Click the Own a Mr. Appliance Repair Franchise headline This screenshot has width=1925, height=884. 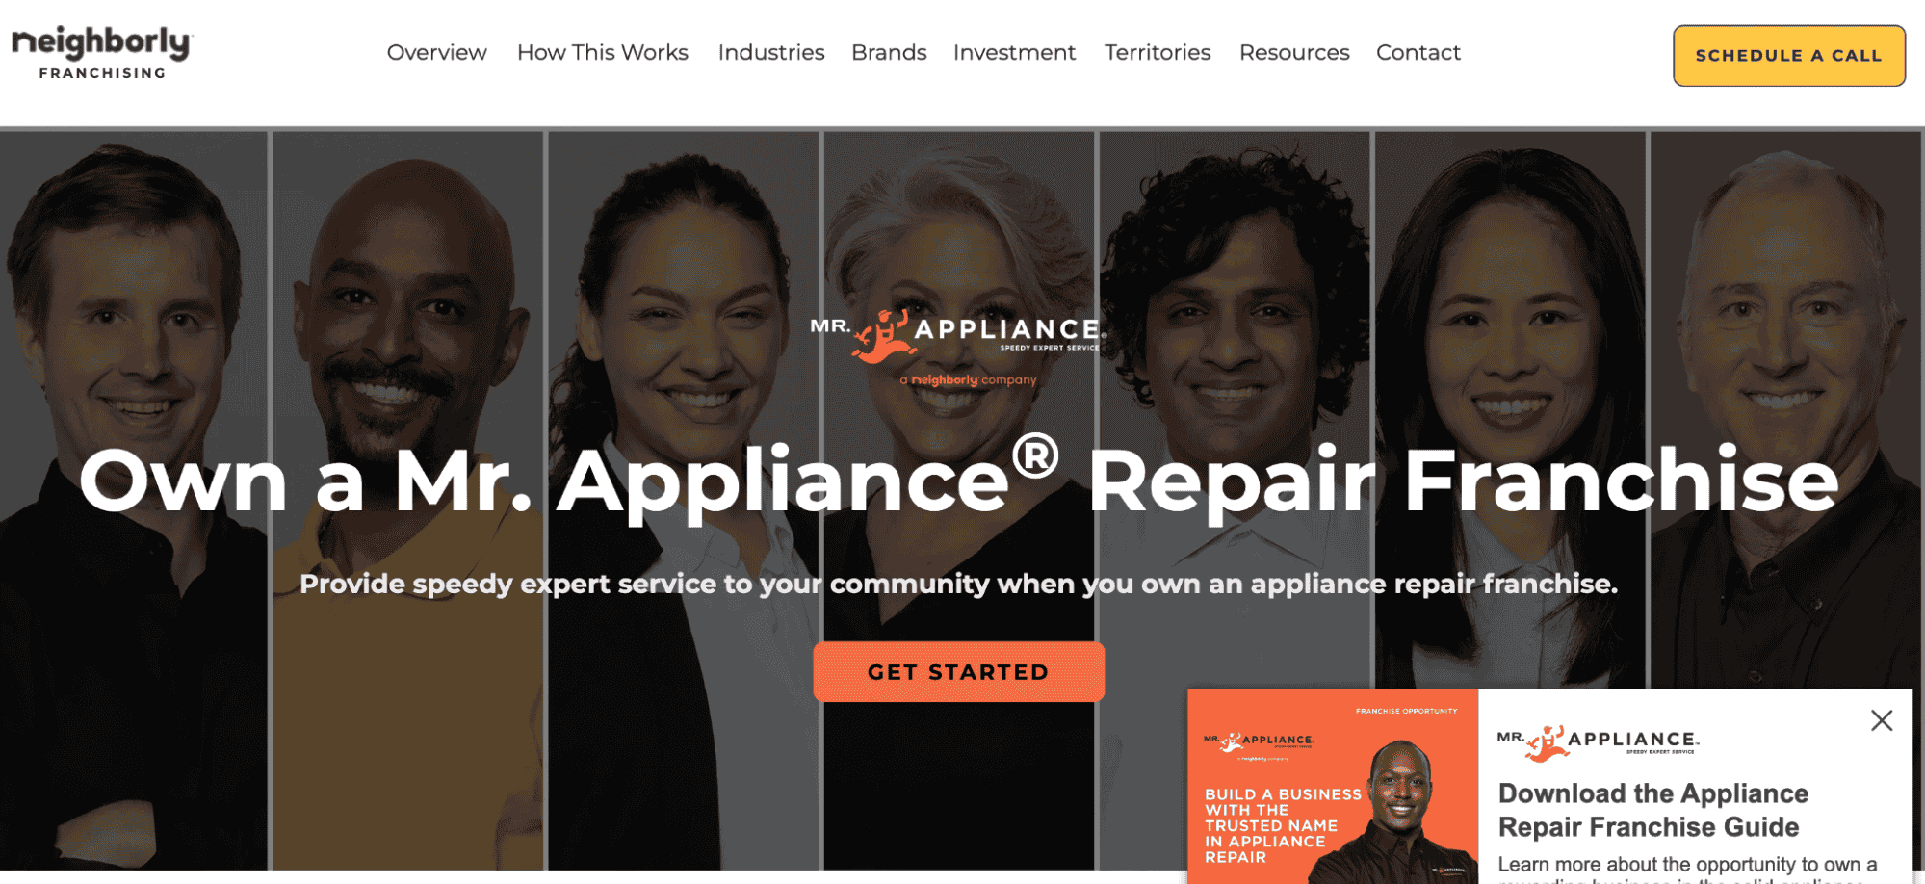pyautogui.click(x=959, y=480)
